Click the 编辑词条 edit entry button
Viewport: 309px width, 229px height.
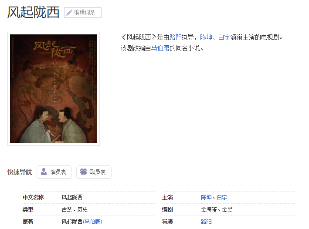(83, 13)
